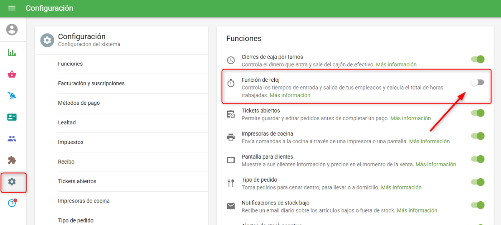
Task: Open the user account profile icon
Action: (x=12, y=30)
